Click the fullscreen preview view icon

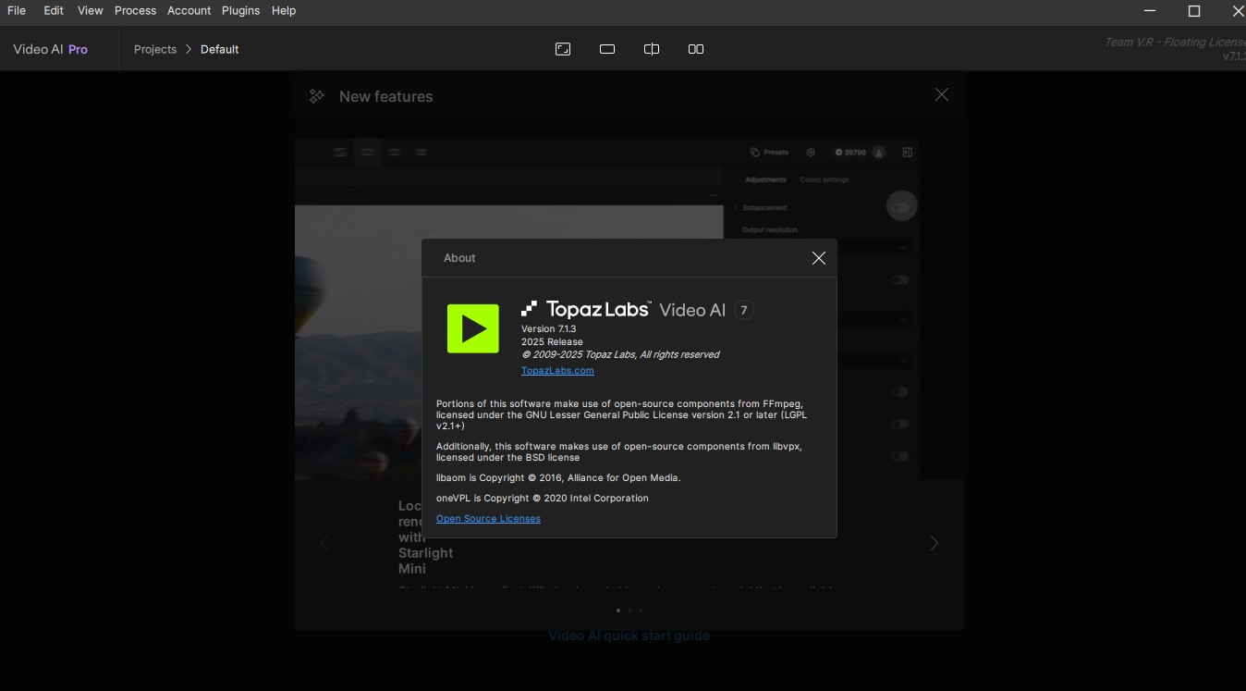563,49
